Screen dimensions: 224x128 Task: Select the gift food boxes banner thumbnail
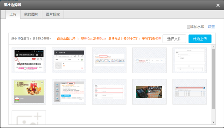pos(29,92)
